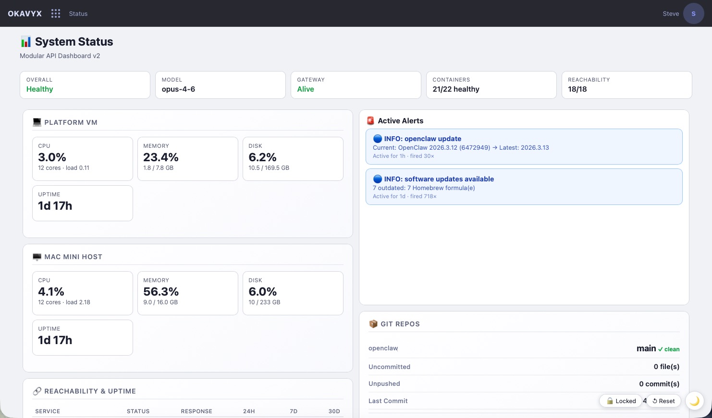Click the blue info icon on openclaw update alert
This screenshot has height=418, width=712.
point(378,139)
